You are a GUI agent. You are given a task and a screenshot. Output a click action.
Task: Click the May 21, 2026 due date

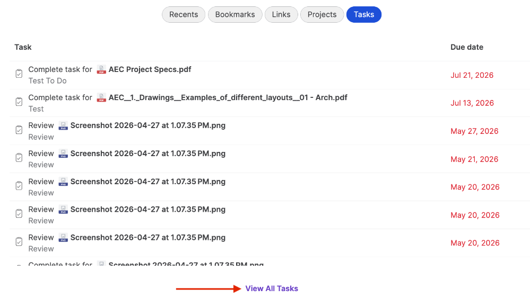[x=474, y=159]
